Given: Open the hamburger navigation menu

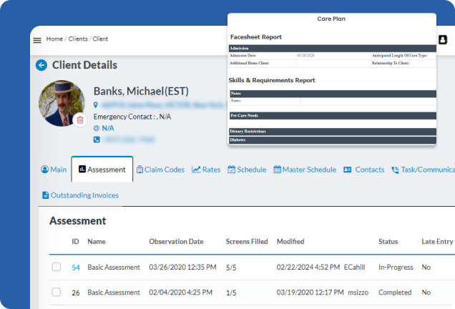Looking at the screenshot, I should [37, 40].
